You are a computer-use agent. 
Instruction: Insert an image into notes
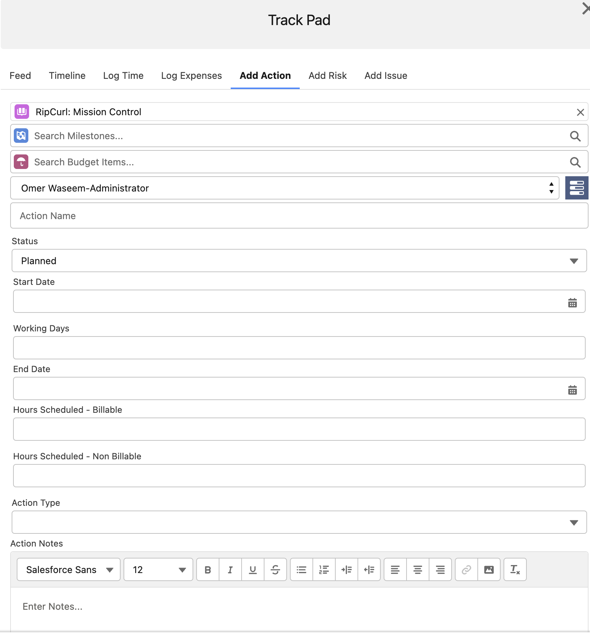click(489, 570)
